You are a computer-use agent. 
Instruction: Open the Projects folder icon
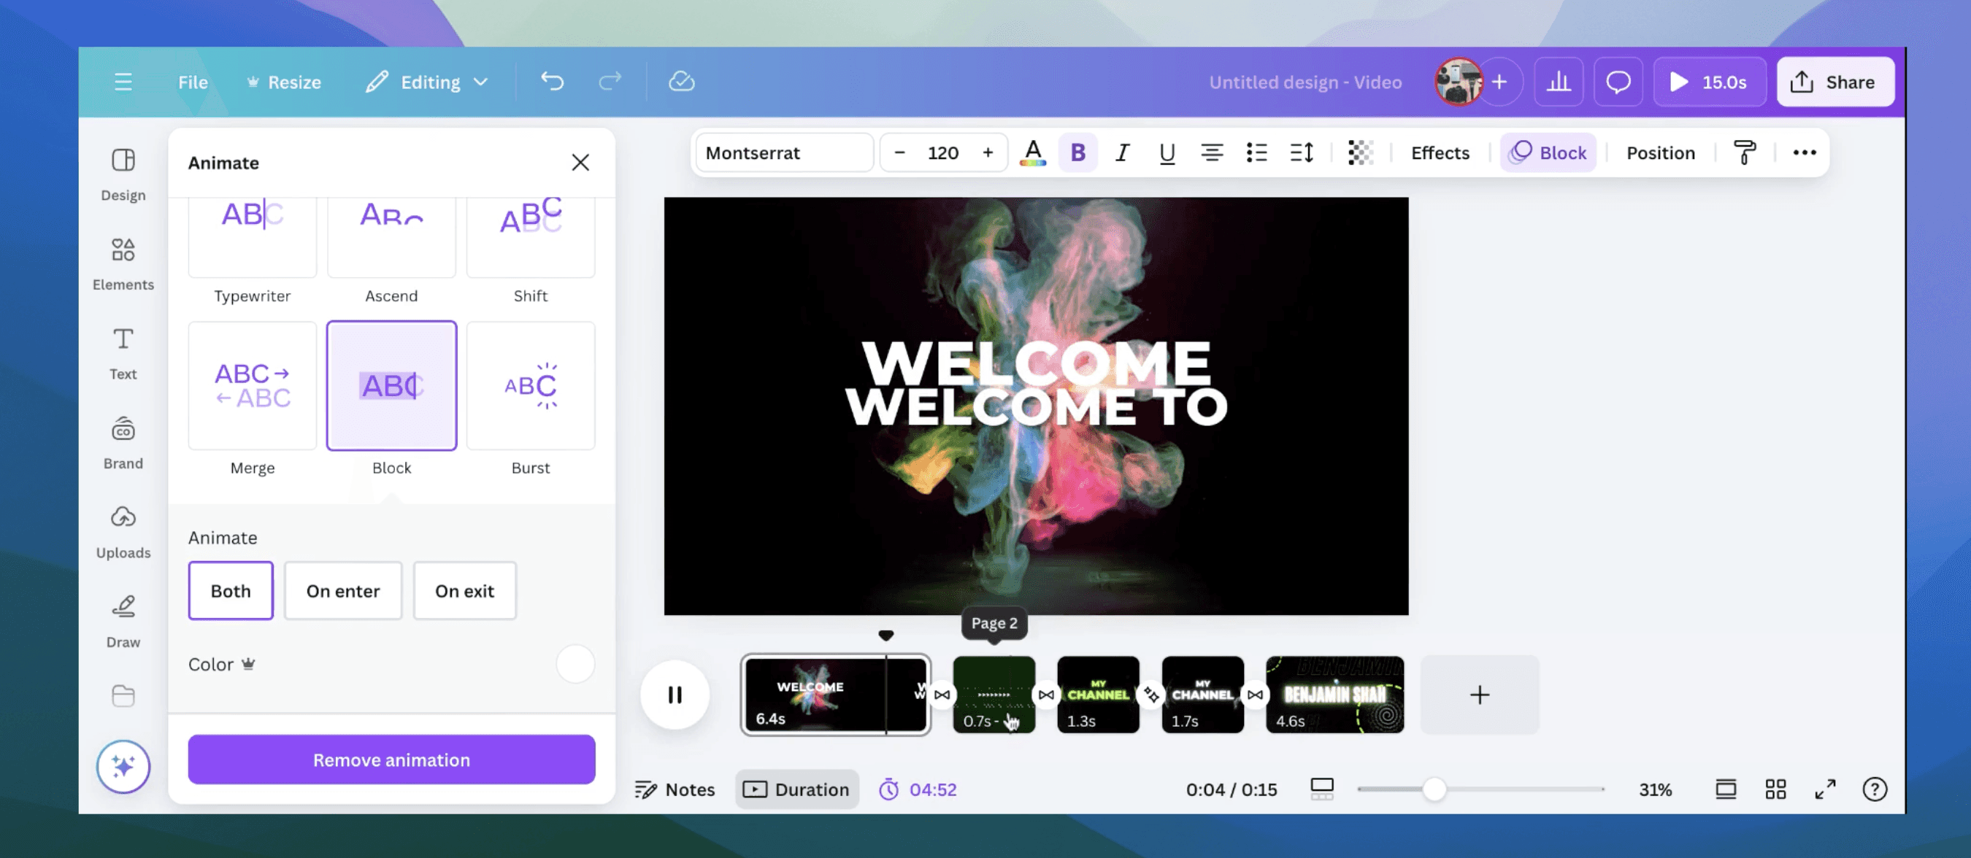(123, 696)
